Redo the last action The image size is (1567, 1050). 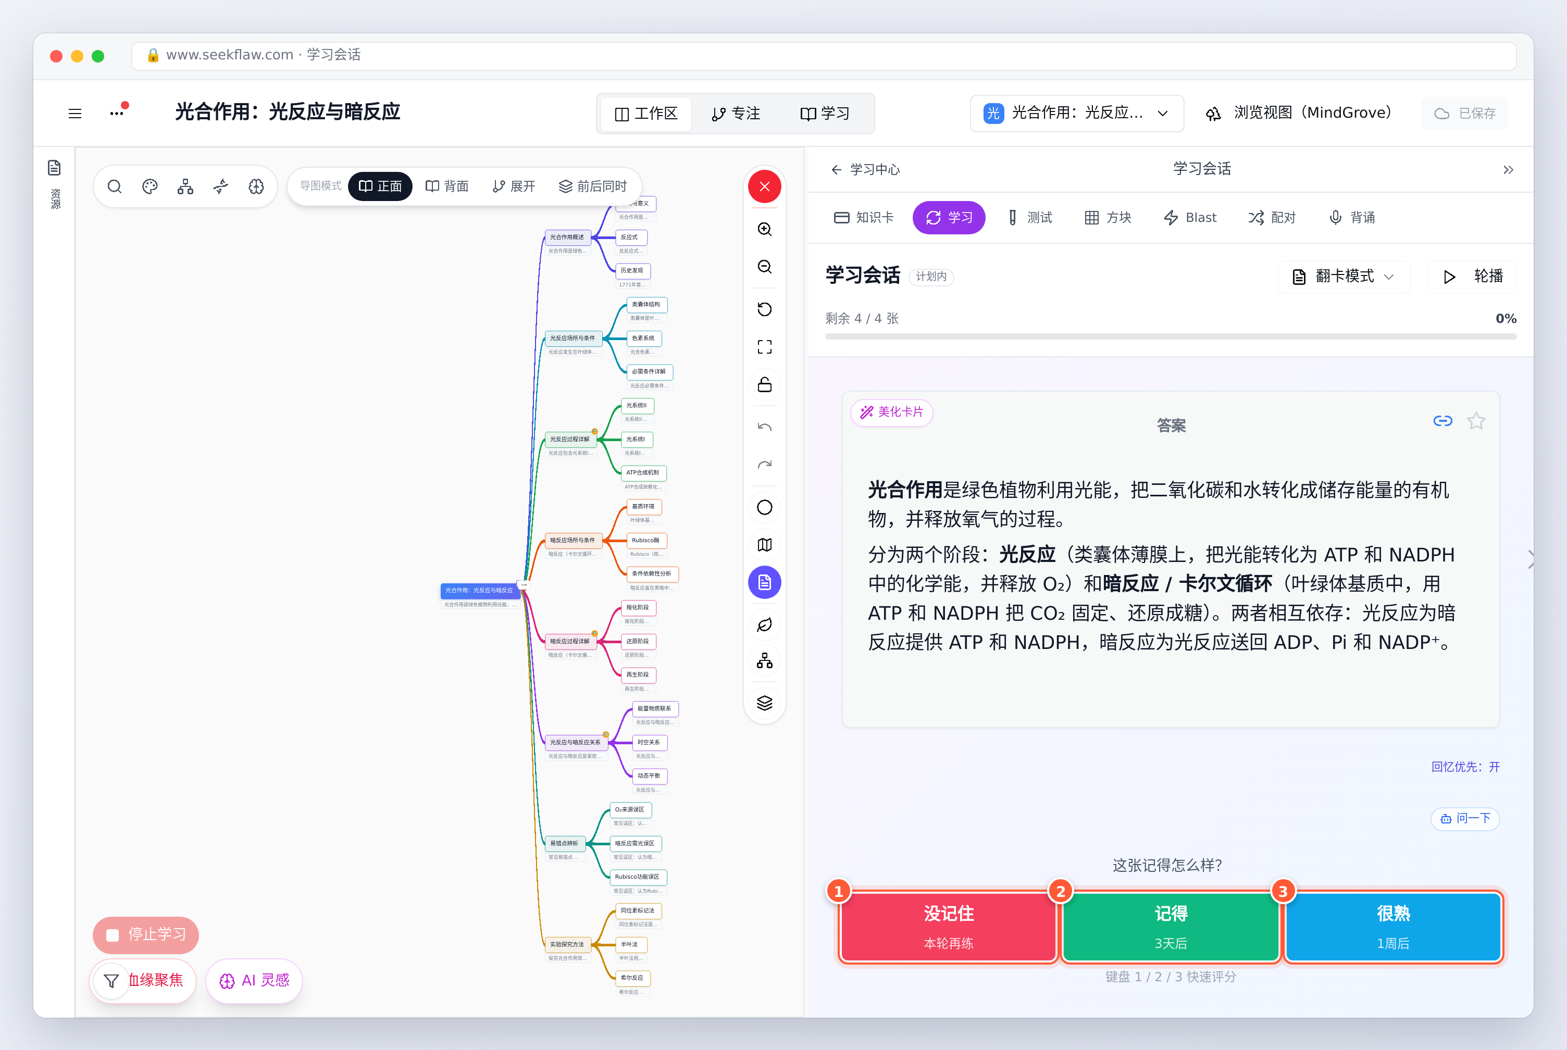(765, 465)
